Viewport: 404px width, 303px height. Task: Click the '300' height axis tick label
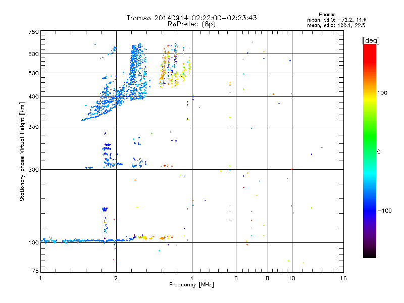click(x=33, y=127)
